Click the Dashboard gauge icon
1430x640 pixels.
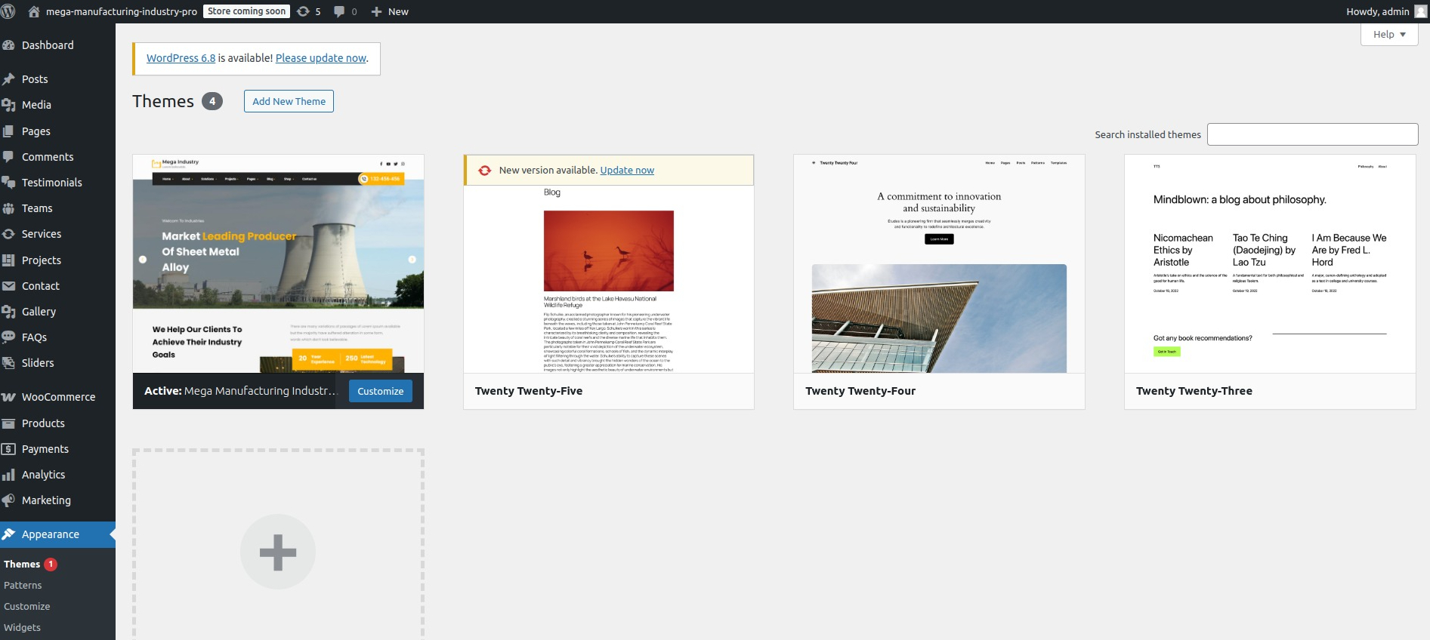click(x=9, y=45)
